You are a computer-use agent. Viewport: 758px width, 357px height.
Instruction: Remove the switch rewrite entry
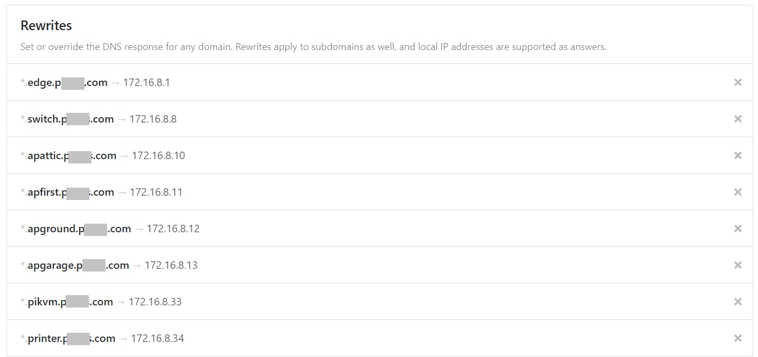[738, 119]
